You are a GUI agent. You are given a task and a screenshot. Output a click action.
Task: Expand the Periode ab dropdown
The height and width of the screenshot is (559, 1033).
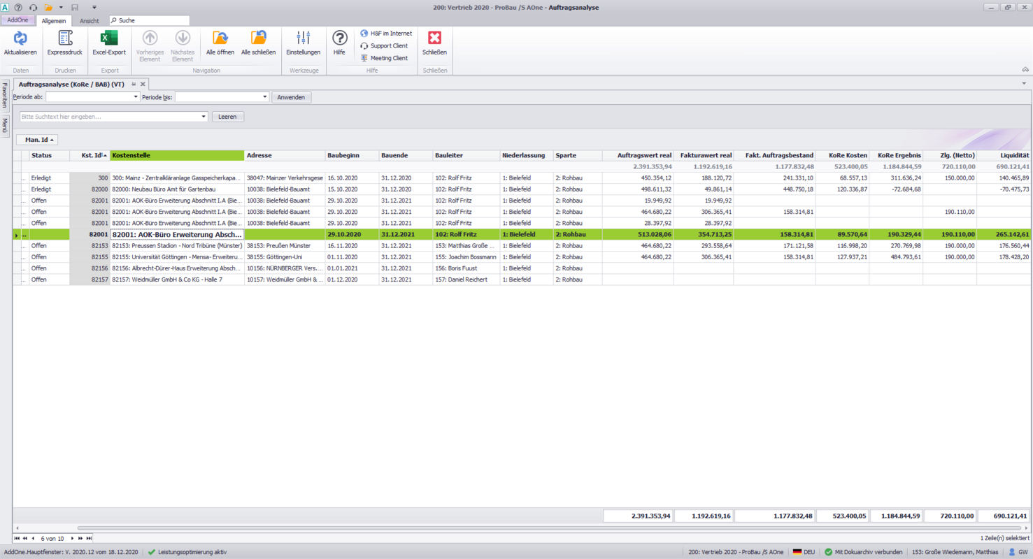[x=136, y=97]
